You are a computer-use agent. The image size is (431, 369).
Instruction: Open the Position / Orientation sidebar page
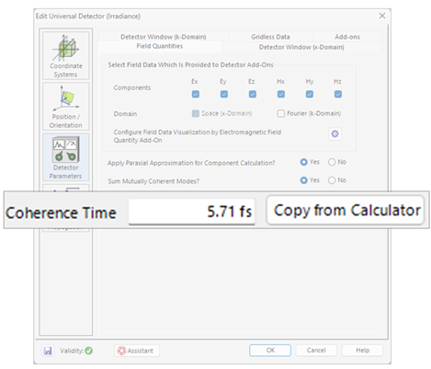pos(66,107)
